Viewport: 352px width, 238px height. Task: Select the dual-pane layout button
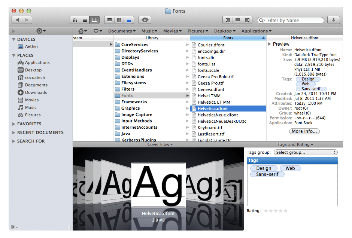click(x=119, y=20)
